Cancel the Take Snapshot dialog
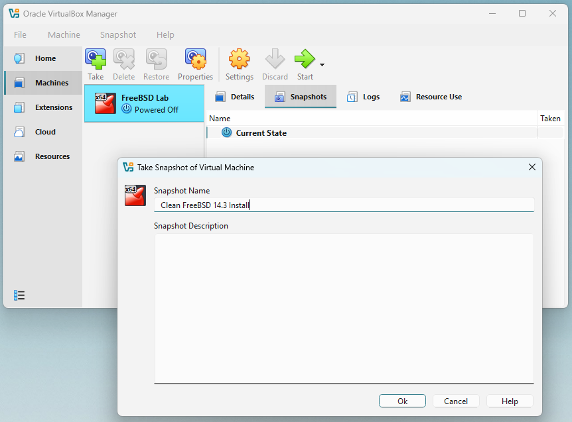 (456, 401)
